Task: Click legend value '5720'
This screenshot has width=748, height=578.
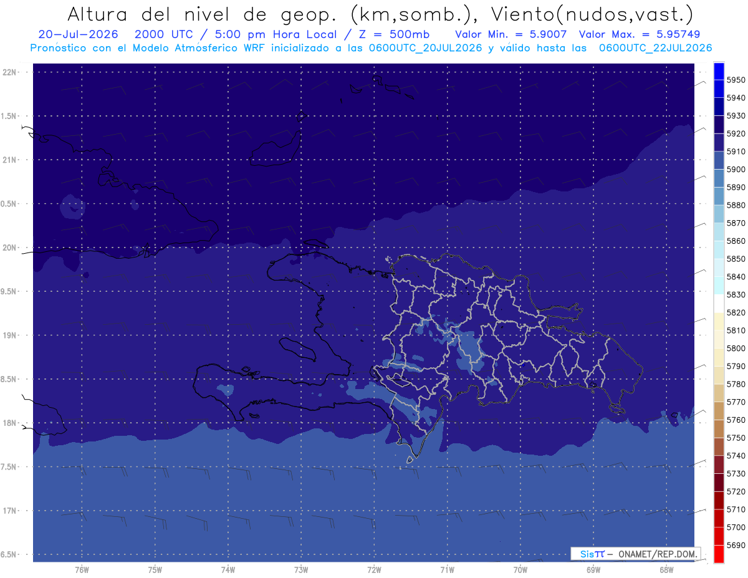Action: pyautogui.click(x=736, y=491)
